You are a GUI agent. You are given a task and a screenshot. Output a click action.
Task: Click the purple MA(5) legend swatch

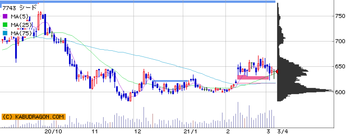pos(5,16)
